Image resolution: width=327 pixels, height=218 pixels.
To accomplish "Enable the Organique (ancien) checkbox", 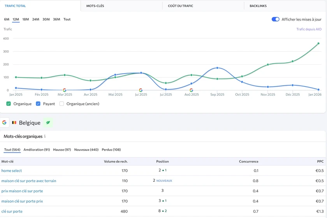I will pyautogui.click(x=62, y=104).
